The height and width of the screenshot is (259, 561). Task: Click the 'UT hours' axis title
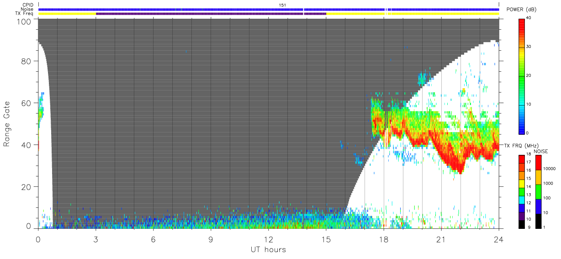coord(268,249)
